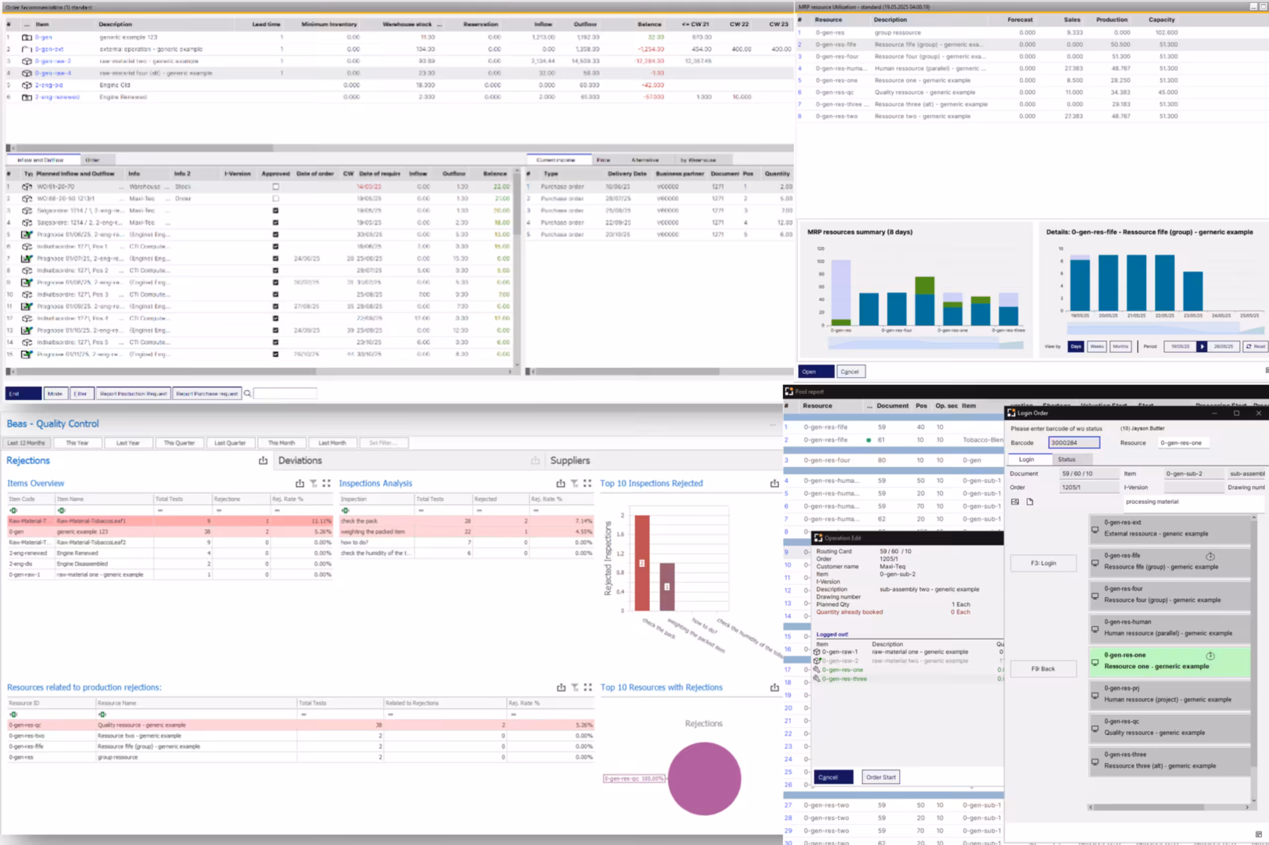Select the 0-gen-res-one resource tile
Screen dimensions: 1269x845
point(1169,661)
